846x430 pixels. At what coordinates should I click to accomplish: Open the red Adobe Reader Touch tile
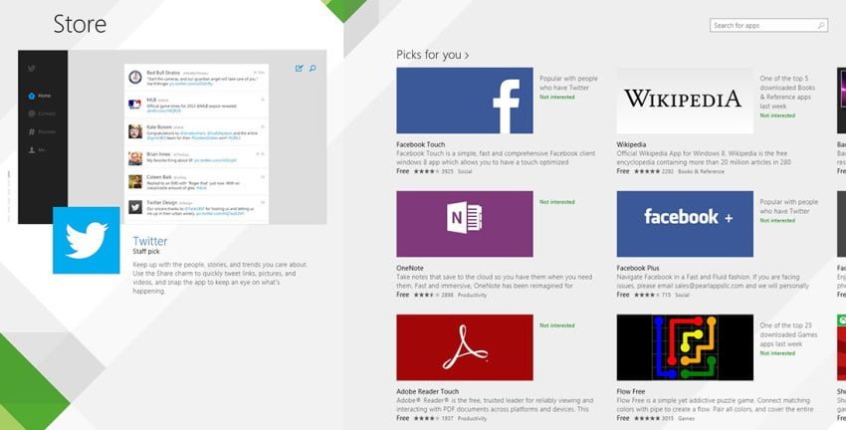pyautogui.click(x=465, y=347)
